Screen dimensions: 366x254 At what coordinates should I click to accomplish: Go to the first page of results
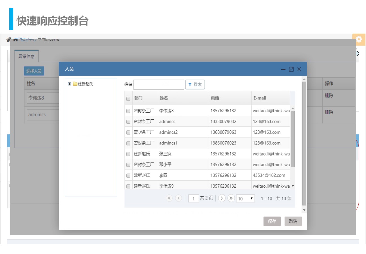[x=169, y=198]
